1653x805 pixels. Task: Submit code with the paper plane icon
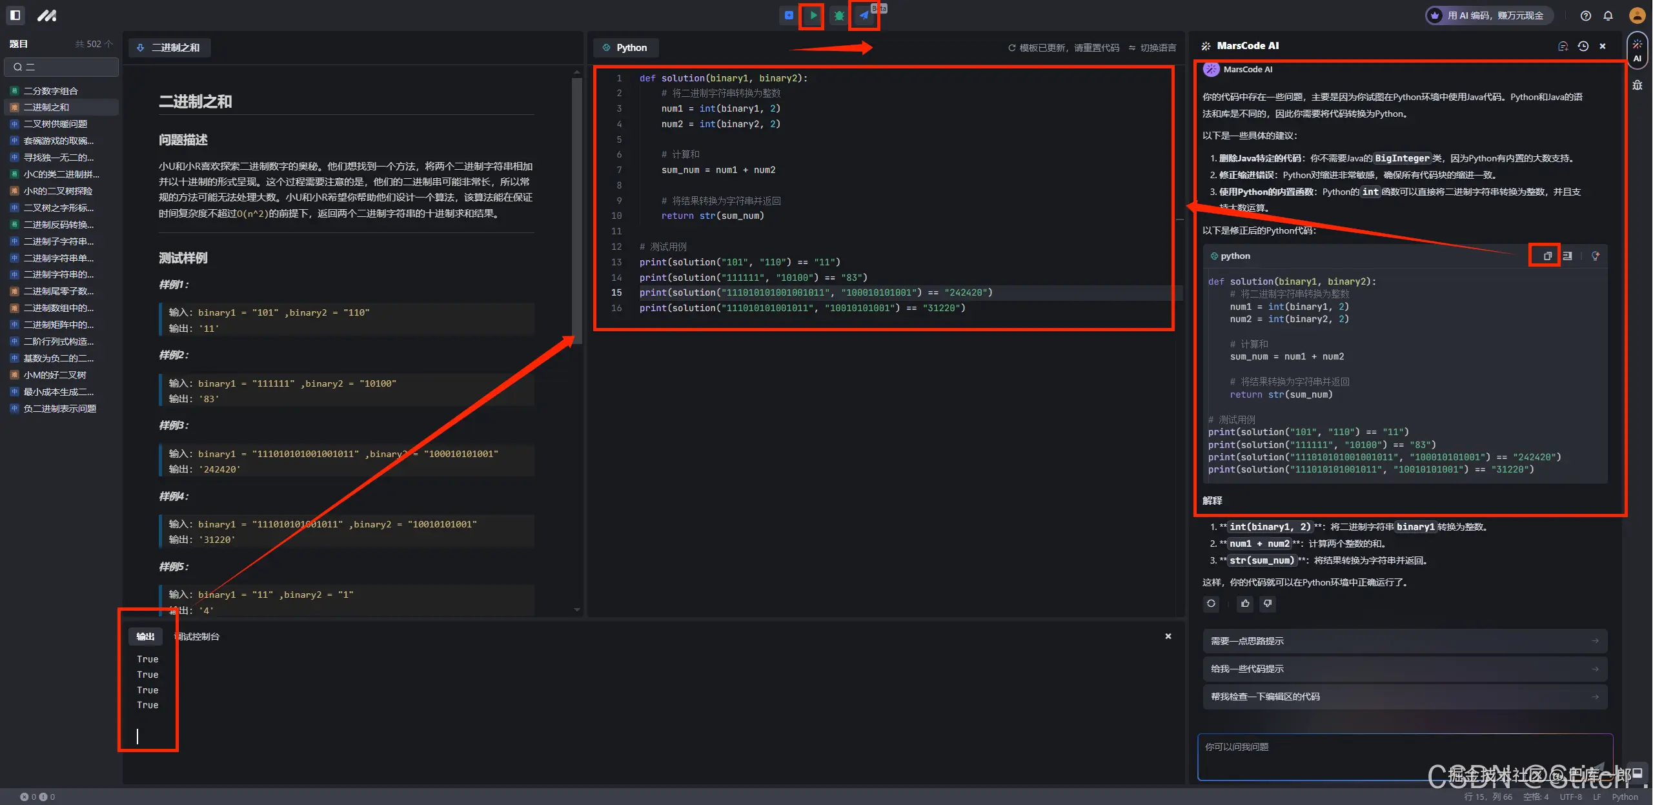pyautogui.click(x=864, y=15)
